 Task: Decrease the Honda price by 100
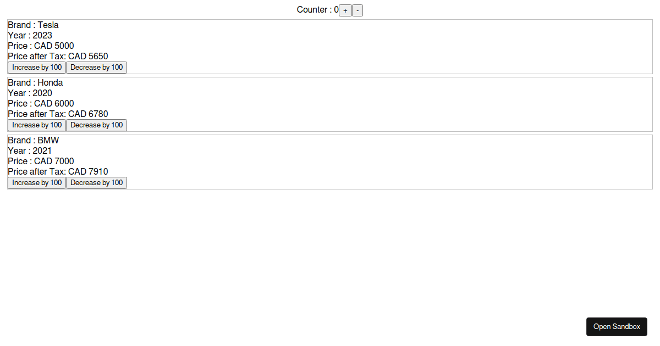click(x=96, y=125)
